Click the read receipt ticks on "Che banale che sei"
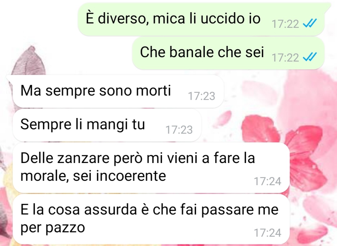337x246 pixels. coord(310,57)
